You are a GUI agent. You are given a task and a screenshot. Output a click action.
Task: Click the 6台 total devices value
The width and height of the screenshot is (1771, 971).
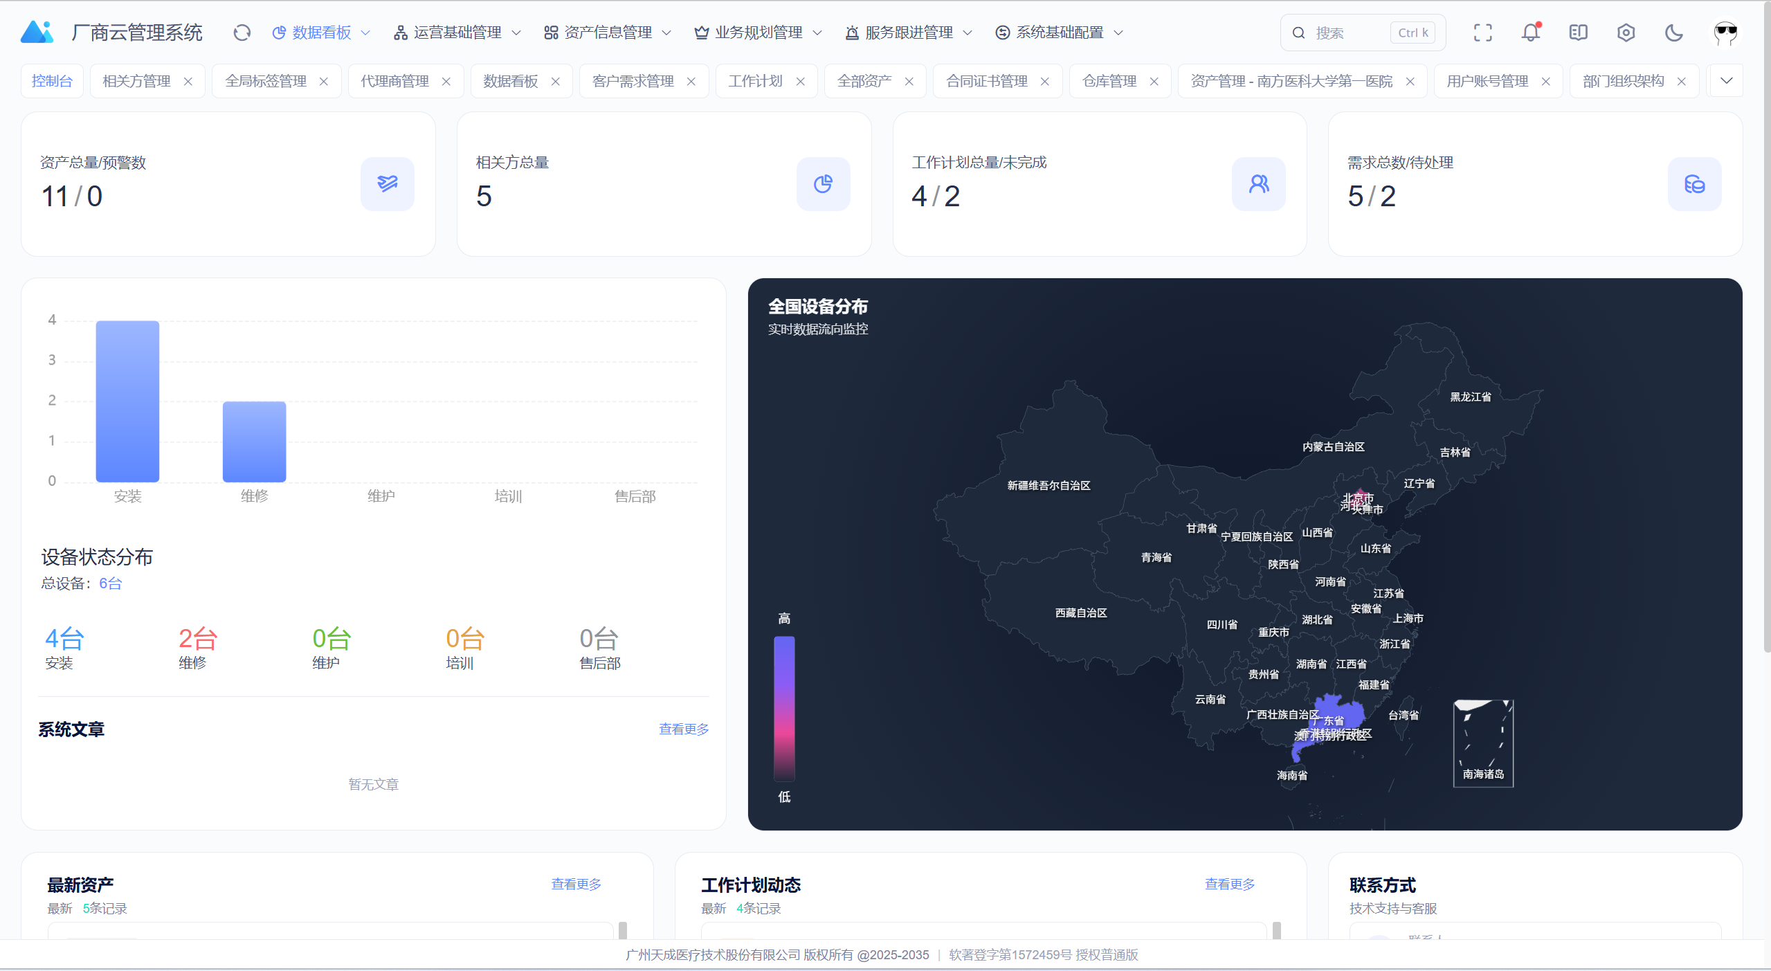(x=110, y=583)
